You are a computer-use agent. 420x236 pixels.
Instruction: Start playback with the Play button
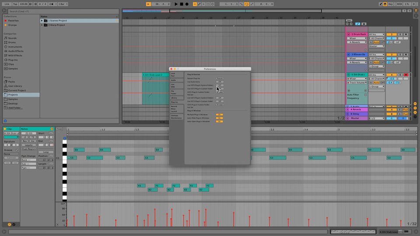[176, 4]
